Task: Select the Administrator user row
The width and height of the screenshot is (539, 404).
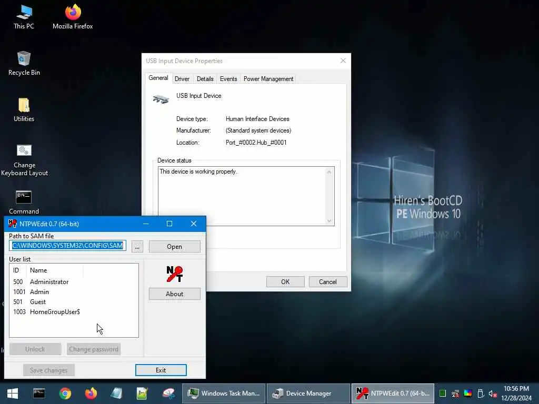Action: point(74,282)
